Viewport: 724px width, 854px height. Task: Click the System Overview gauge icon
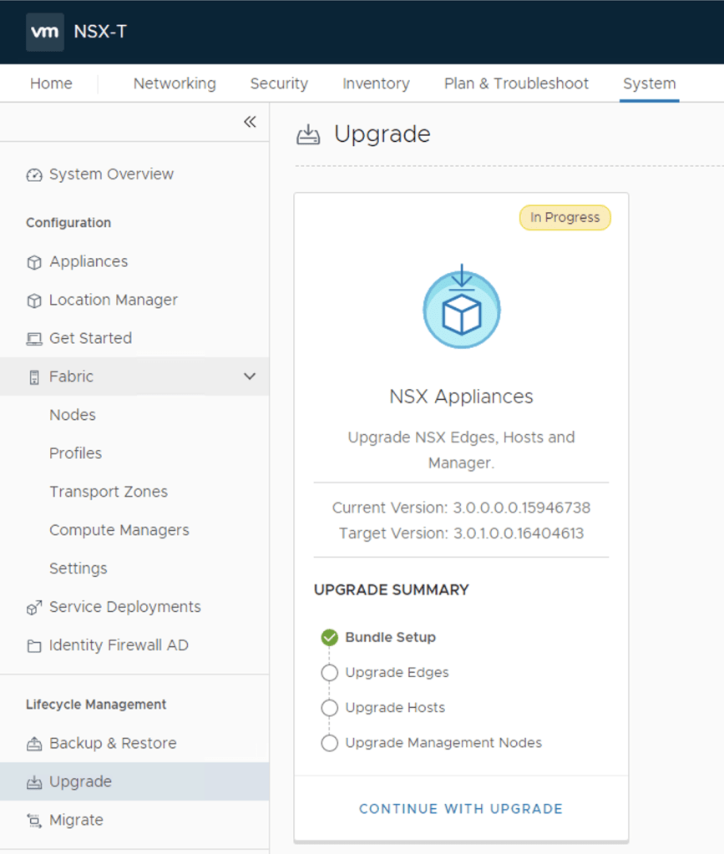[x=33, y=175]
